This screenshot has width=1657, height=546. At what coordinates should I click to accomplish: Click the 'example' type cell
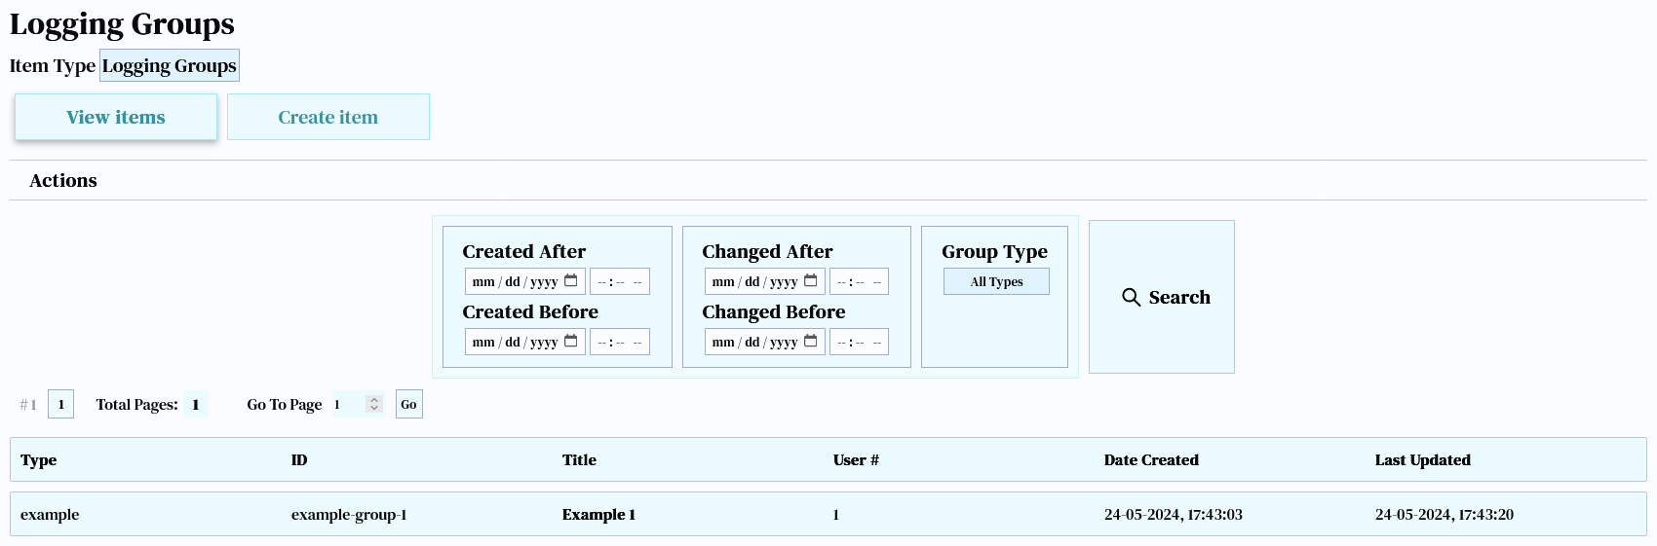click(x=50, y=514)
